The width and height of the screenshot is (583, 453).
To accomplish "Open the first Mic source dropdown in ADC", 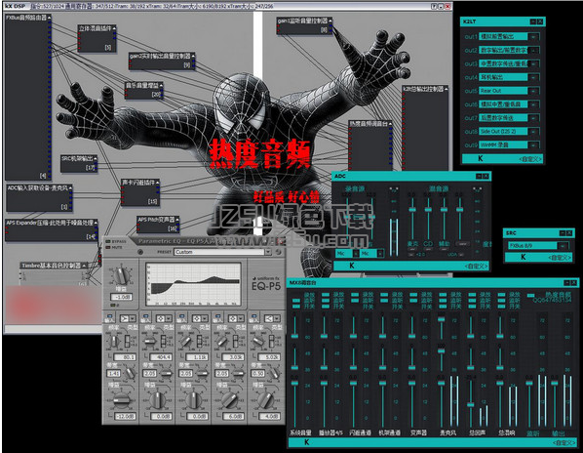I will 356,254.
